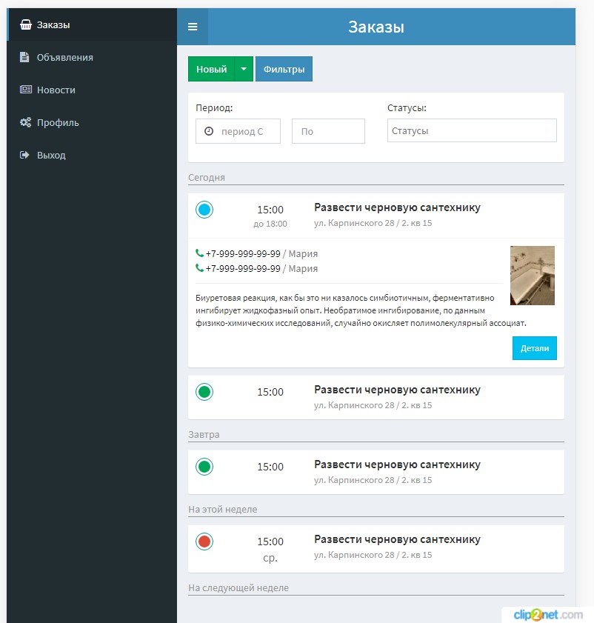This screenshot has width=594, height=623.
Task: Click the basket icon next to Заказы
Action: click(26, 24)
